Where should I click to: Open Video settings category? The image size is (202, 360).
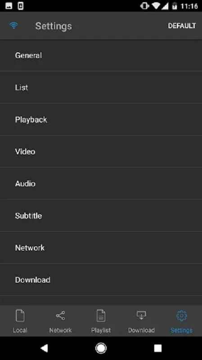(x=101, y=151)
